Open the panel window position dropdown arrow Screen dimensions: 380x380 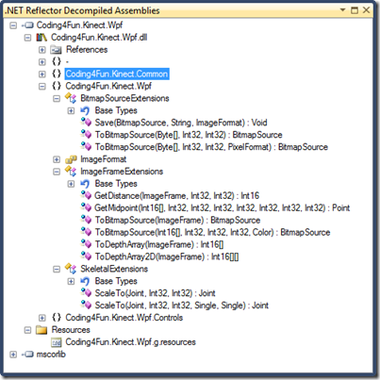coord(343,10)
